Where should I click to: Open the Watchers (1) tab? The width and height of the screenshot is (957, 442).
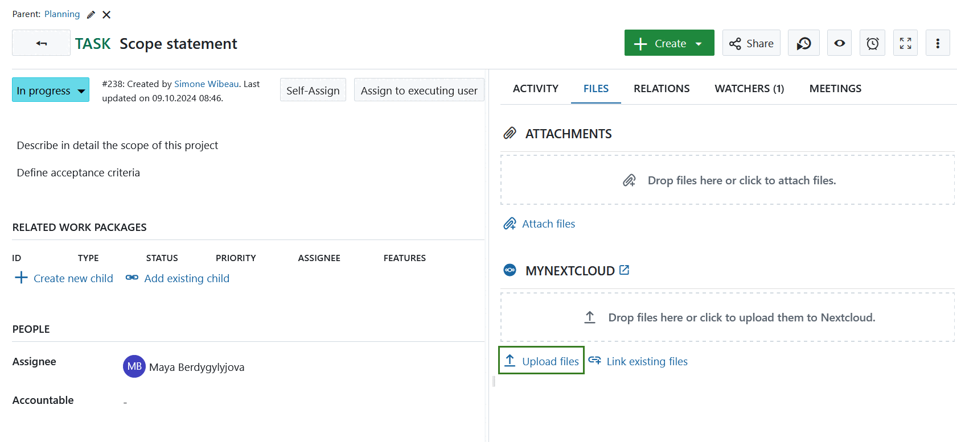click(x=749, y=89)
